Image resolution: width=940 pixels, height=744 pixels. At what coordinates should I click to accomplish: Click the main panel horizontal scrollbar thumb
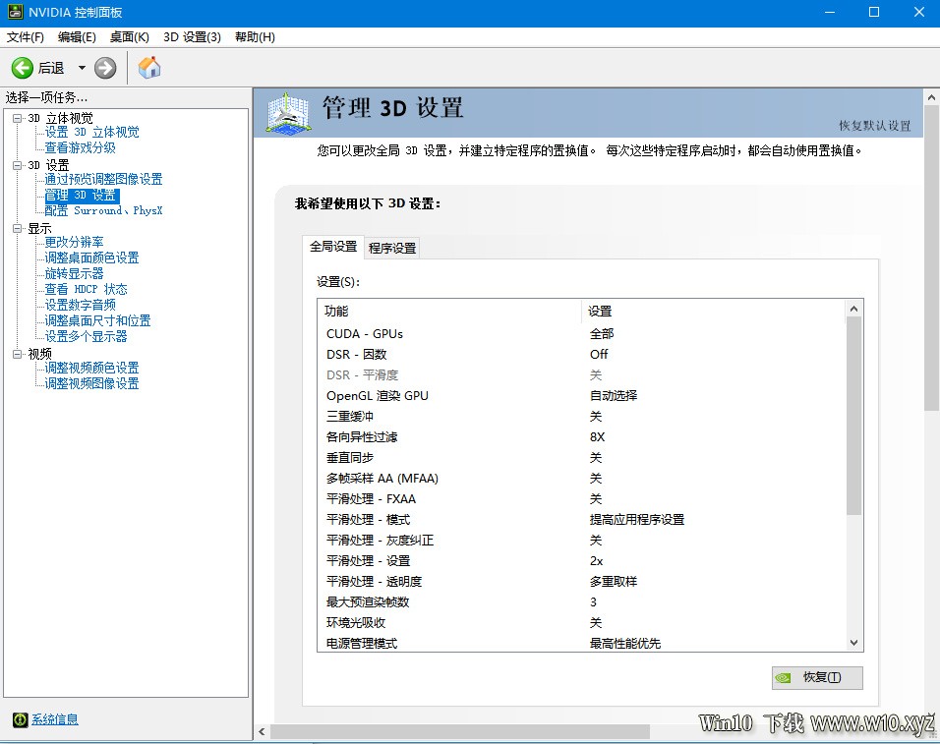460,731
